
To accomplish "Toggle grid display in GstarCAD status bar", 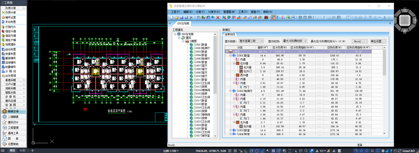I will click(235, 151).
